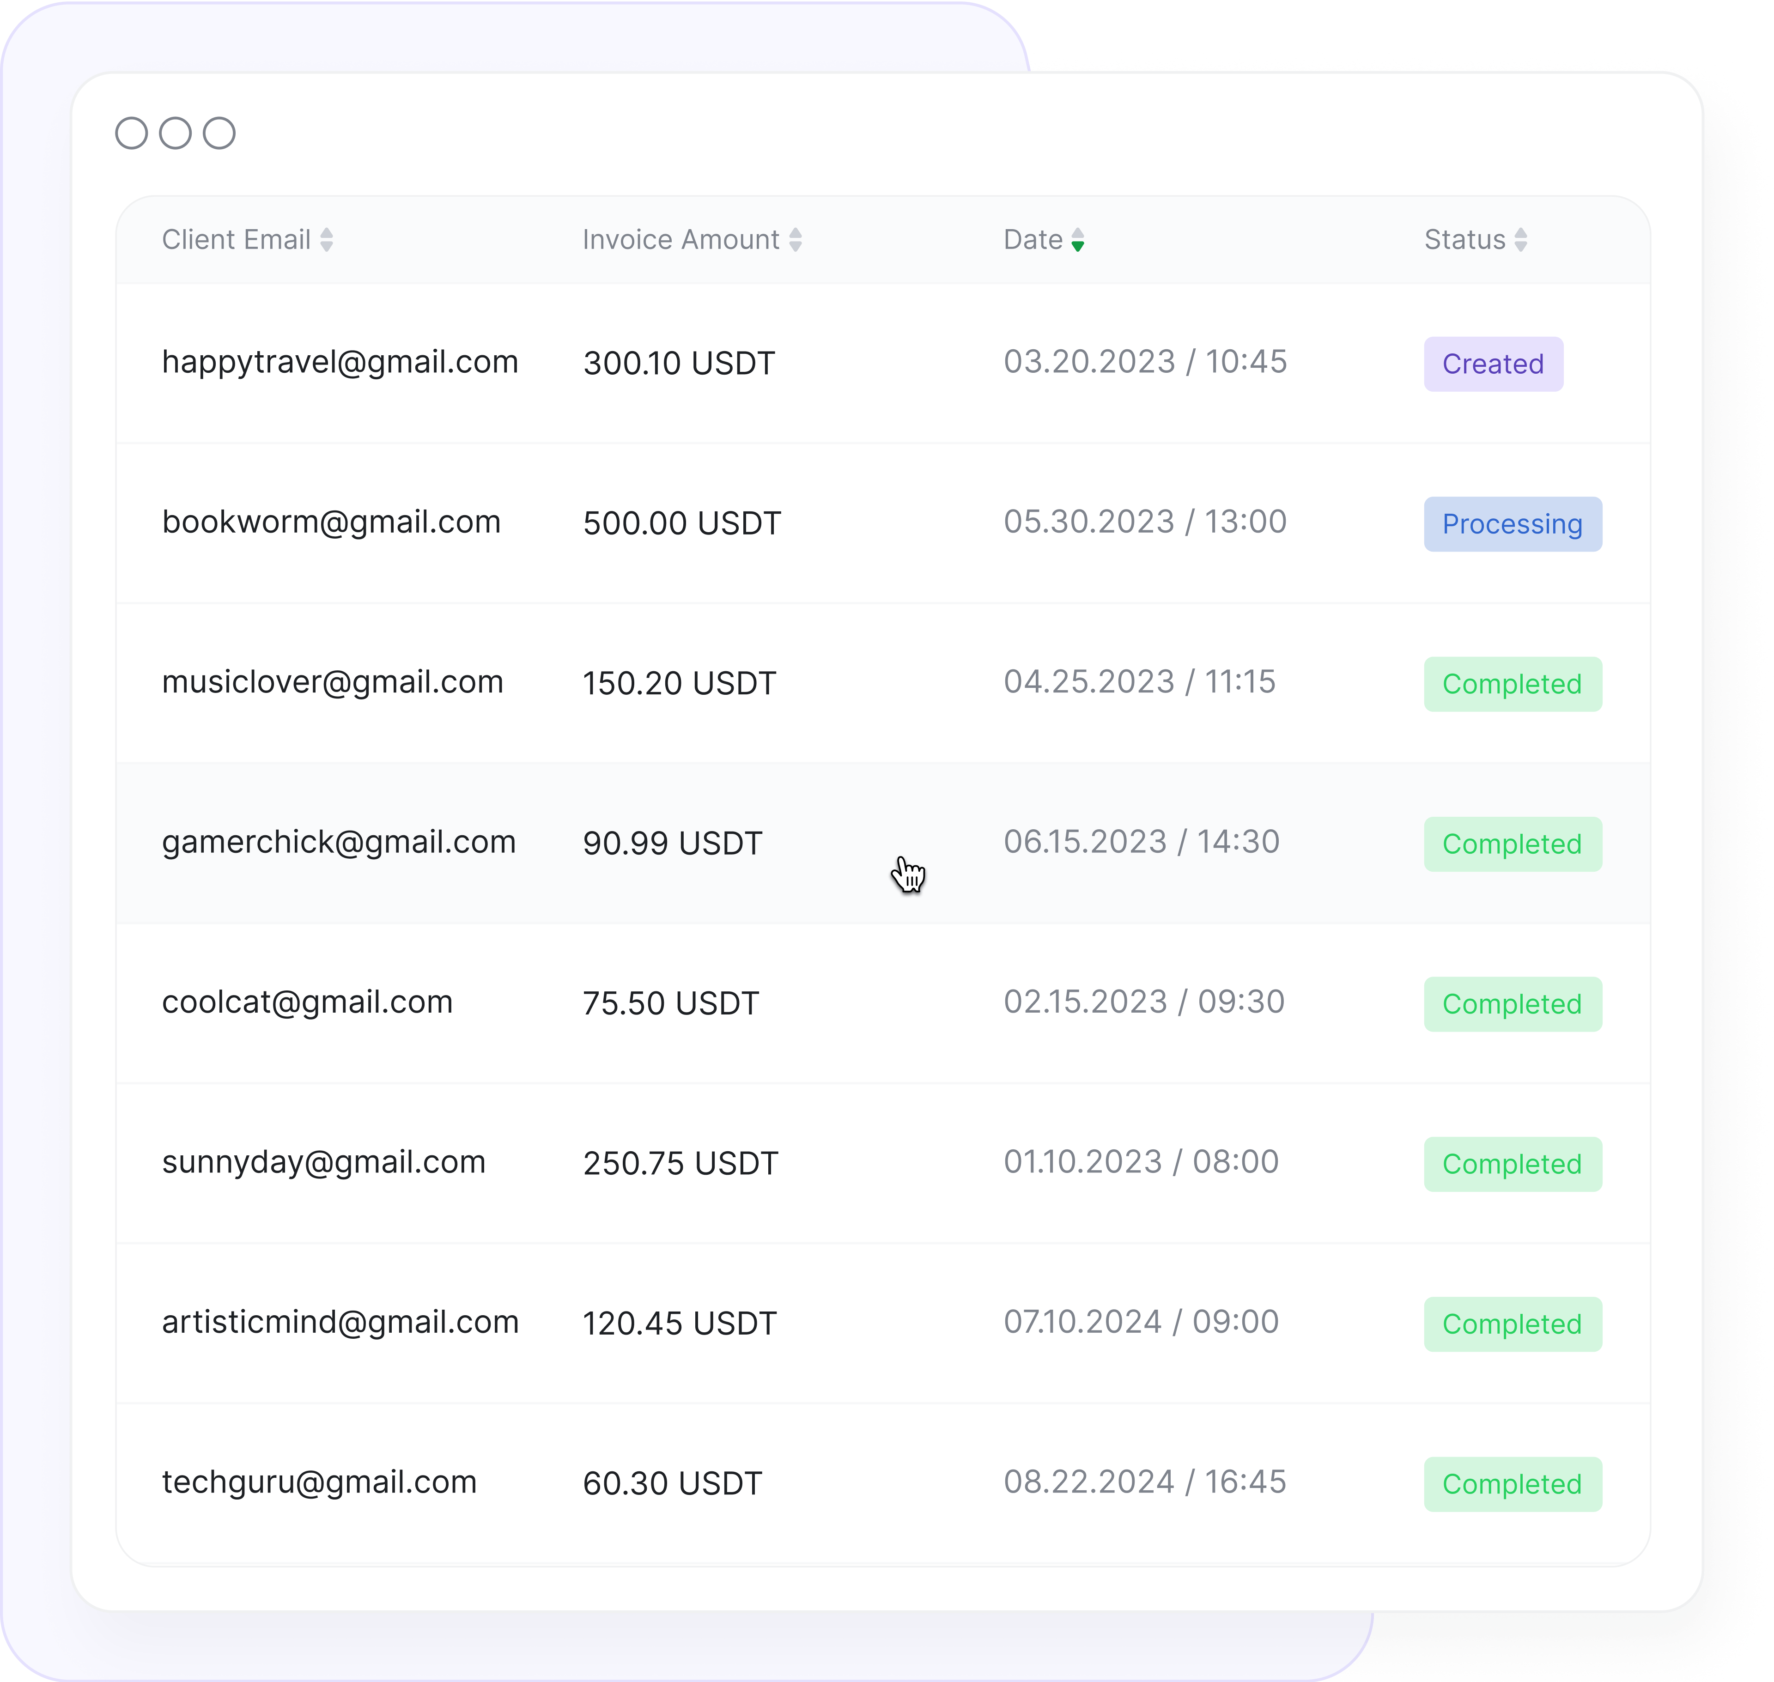Select the coolcat@gmail.com email
Viewport: 1774px width, 1682px height.
pos(307,1002)
